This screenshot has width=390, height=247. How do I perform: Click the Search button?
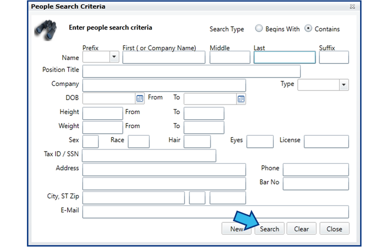269,229
